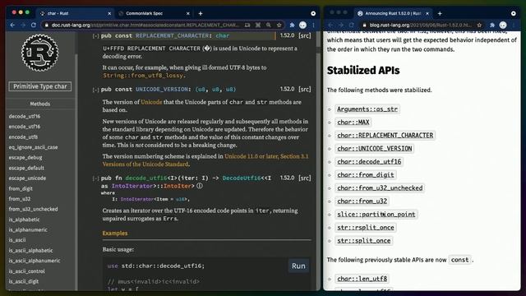
Task: Open Primitive Type char sidebar heading
Action: 40,86
